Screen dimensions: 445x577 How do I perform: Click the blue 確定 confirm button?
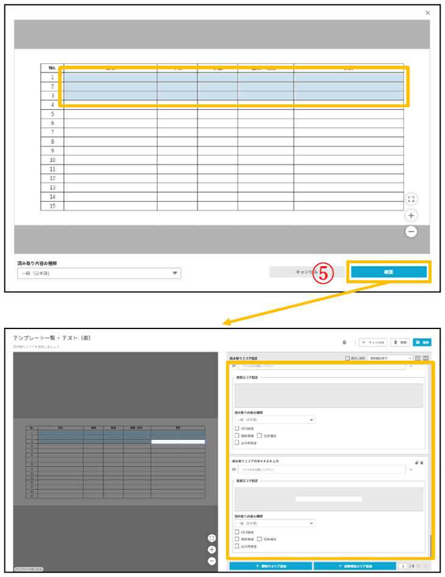pyautogui.click(x=388, y=272)
